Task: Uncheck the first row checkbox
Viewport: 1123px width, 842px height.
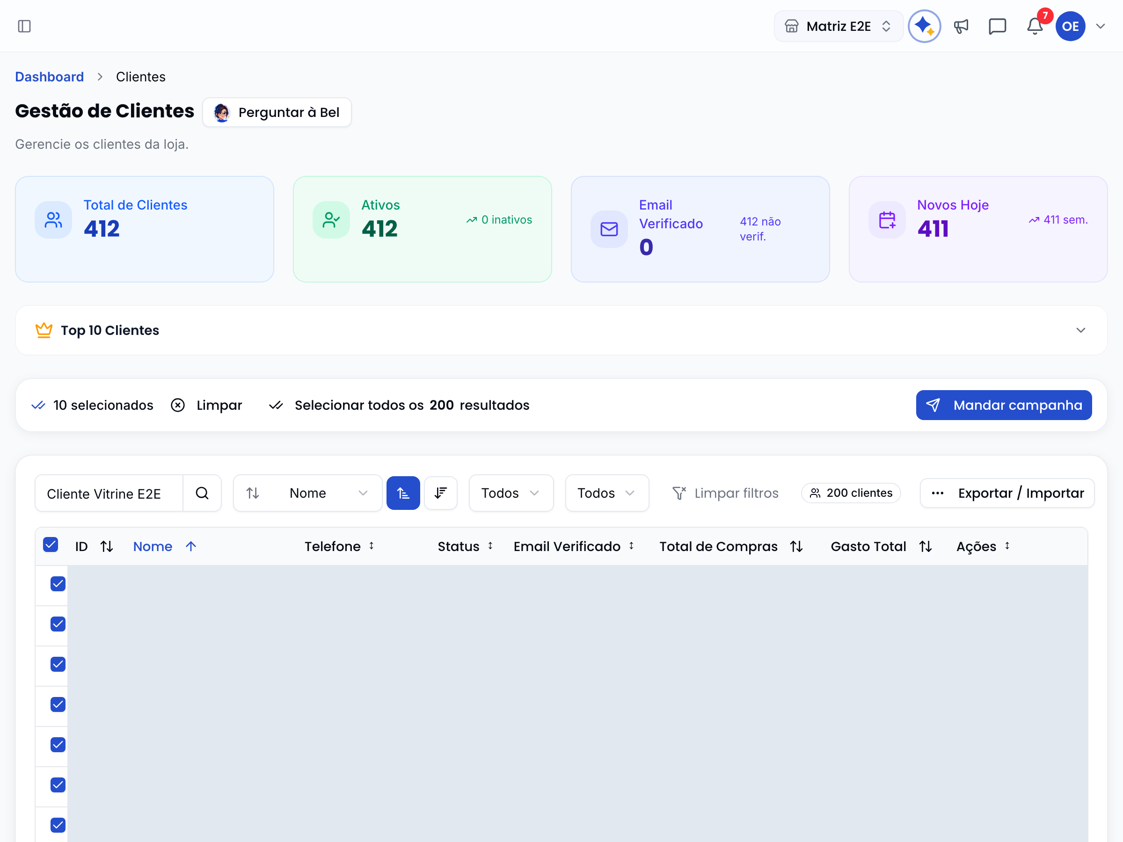Action: [58, 584]
